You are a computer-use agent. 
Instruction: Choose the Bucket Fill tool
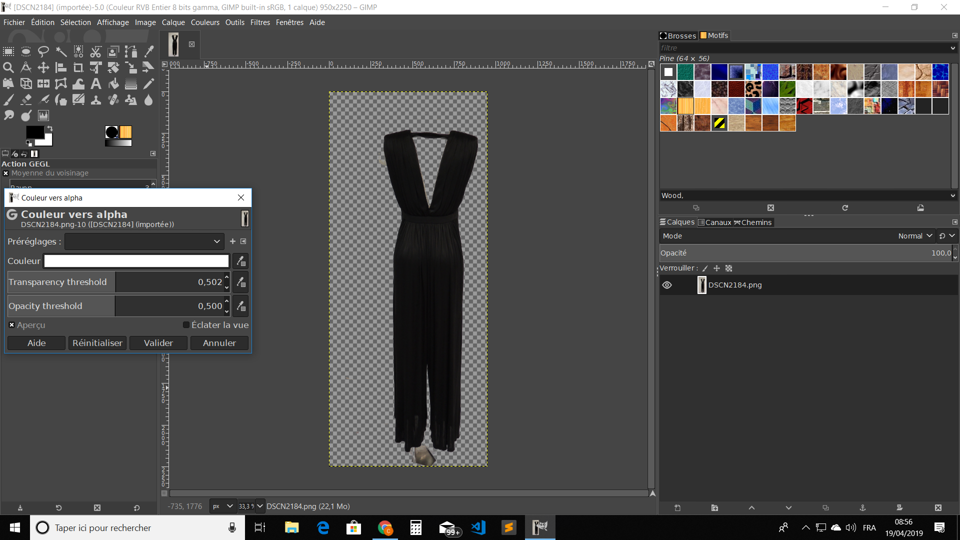pos(113,84)
